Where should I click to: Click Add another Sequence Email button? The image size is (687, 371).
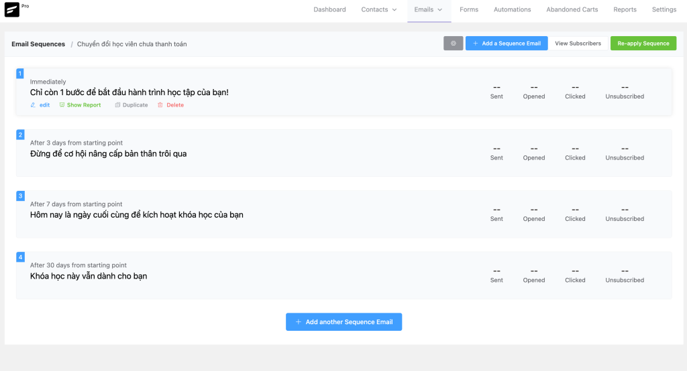(343, 322)
